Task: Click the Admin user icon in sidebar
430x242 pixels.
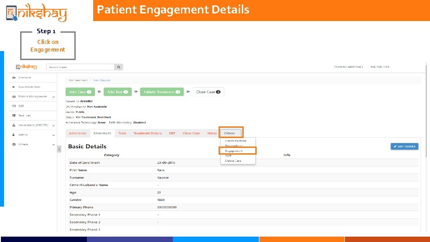Action: click(14, 135)
